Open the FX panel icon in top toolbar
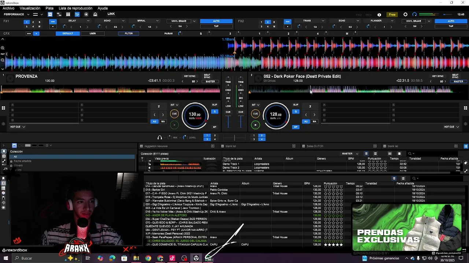The height and width of the screenshot is (263, 469). [x=50, y=14]
